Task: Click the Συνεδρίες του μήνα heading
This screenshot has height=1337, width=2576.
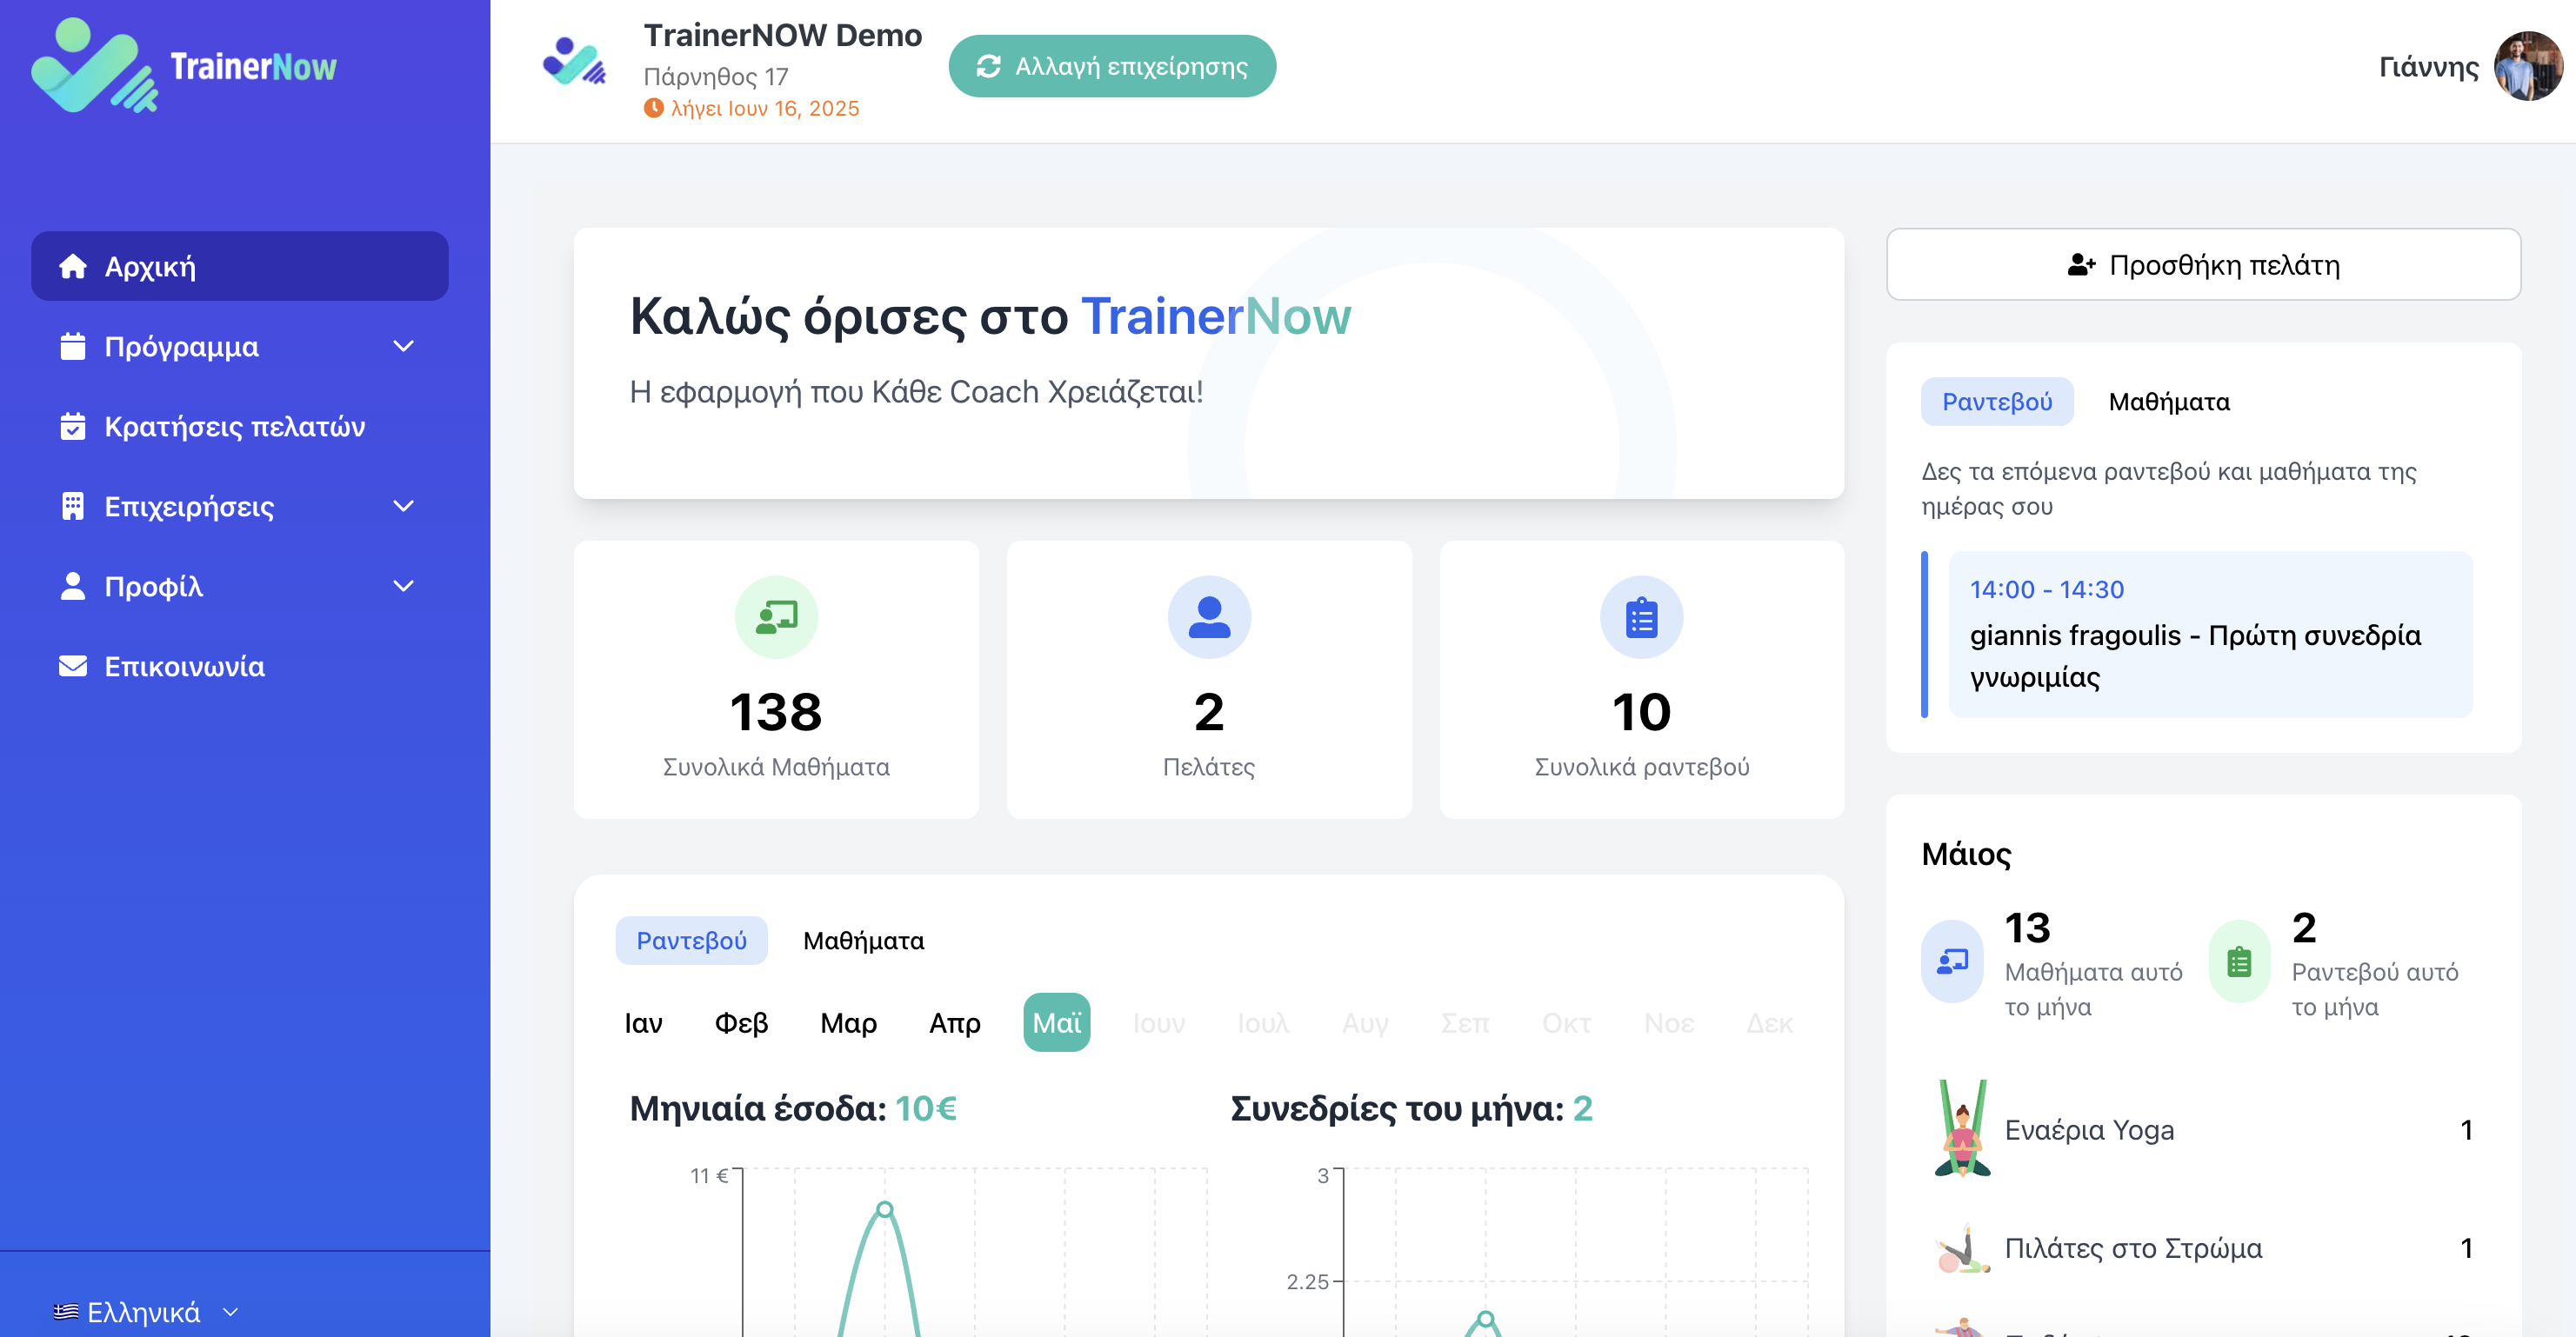Action: coord(1411,1108)
